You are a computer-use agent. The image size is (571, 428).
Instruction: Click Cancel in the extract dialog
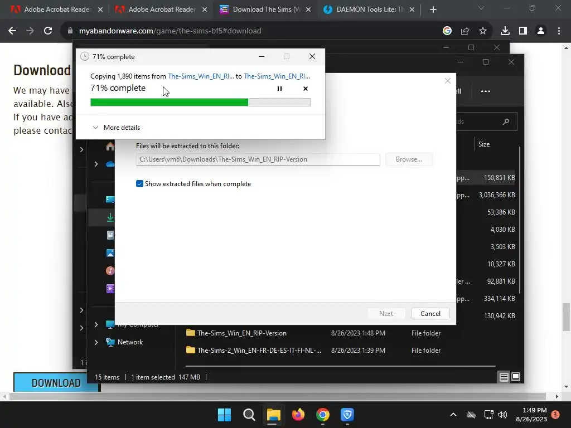pos(430,313)
